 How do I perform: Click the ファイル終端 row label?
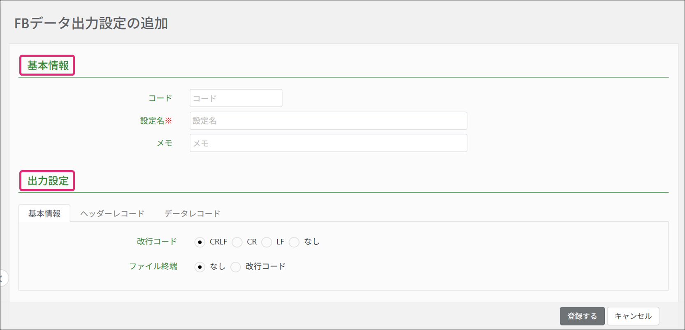coord(153,266)
